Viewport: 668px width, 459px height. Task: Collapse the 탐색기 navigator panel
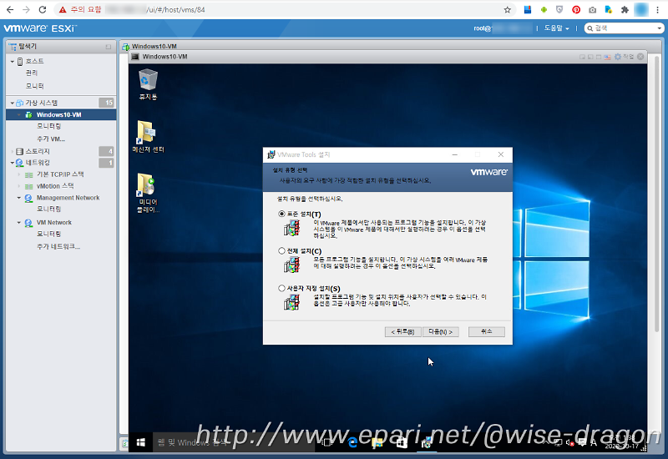coord(109,47)
